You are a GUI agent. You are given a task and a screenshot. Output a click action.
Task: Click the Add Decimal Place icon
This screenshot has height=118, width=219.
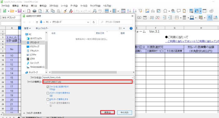pos(152,17)
